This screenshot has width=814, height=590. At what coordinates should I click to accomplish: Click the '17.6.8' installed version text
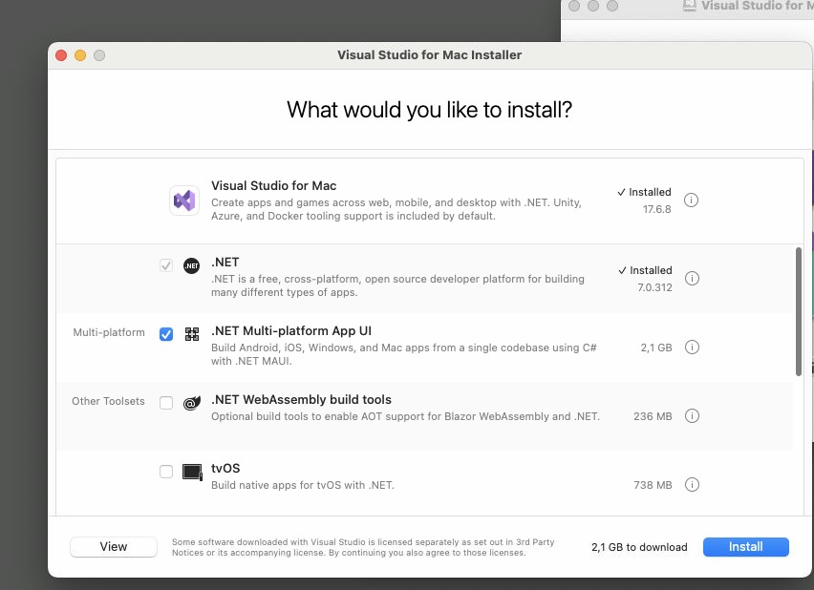coord(656,210)
